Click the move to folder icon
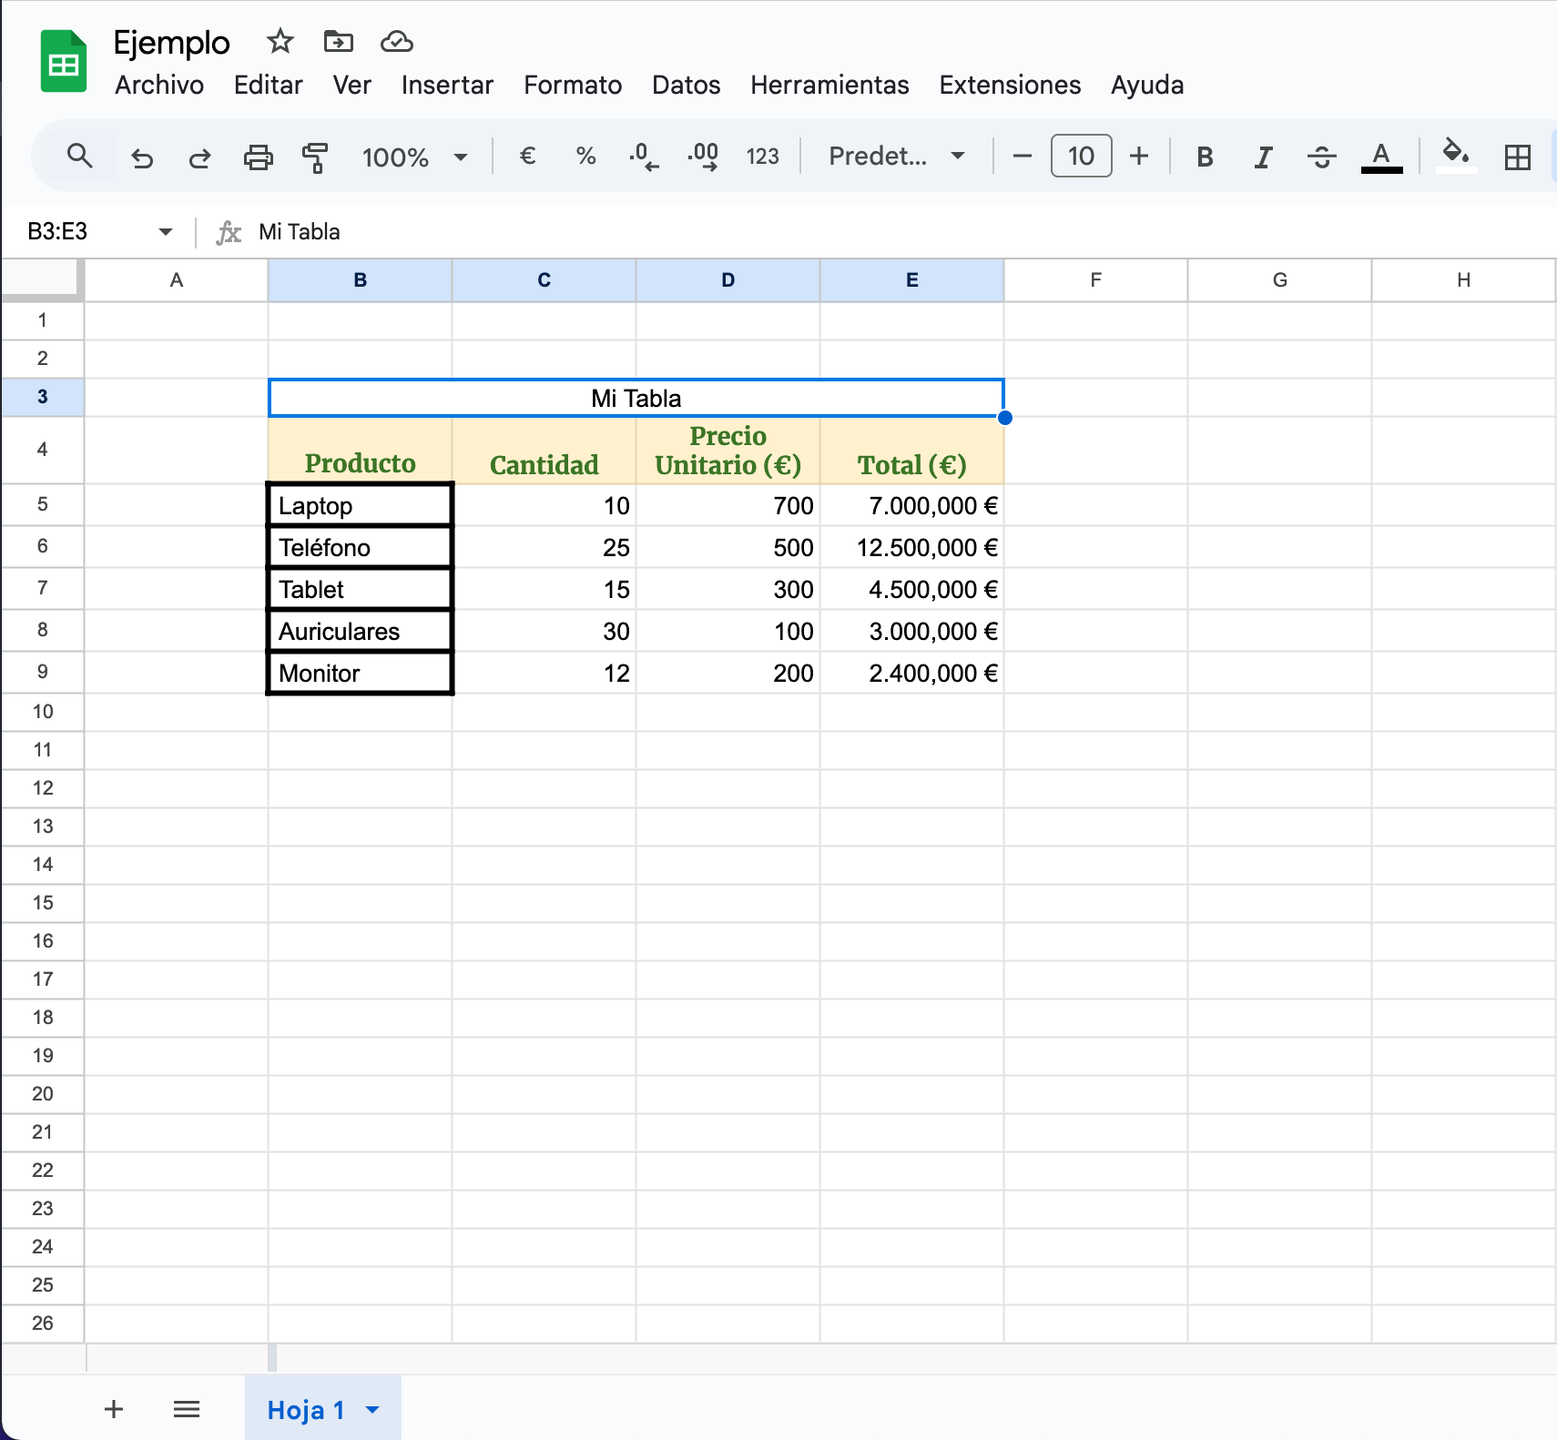 (338, 42)
